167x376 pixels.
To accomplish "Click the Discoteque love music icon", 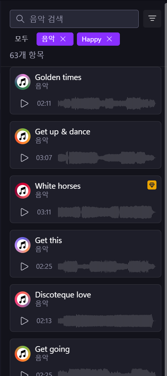I will [x=23, y=299].
